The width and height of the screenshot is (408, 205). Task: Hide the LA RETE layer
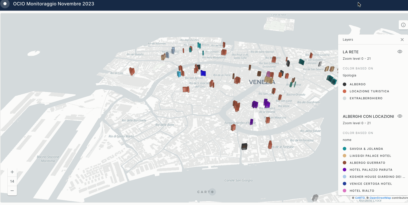[400, 52]
